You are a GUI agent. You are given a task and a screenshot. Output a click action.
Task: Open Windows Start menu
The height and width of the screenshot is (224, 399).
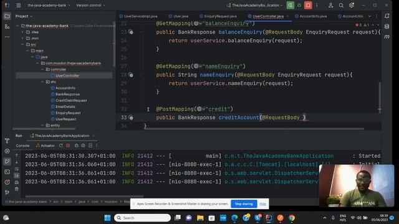coord(107,218)
